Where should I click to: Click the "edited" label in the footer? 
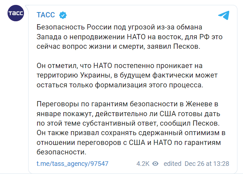tap(172, 164)
